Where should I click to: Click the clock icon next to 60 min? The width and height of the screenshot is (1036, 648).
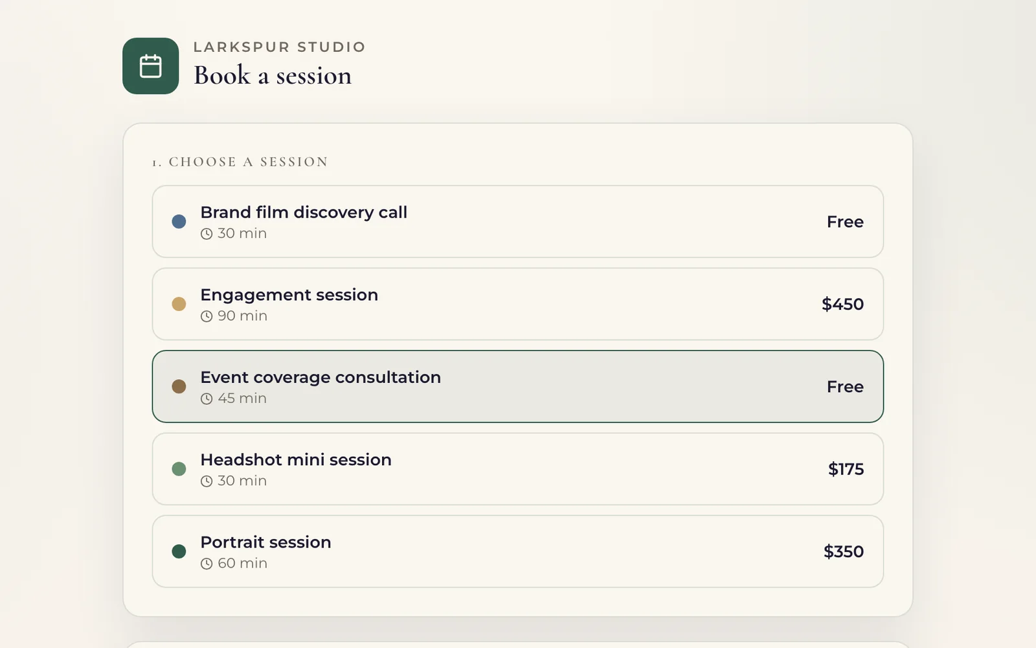tap(207, 564)
